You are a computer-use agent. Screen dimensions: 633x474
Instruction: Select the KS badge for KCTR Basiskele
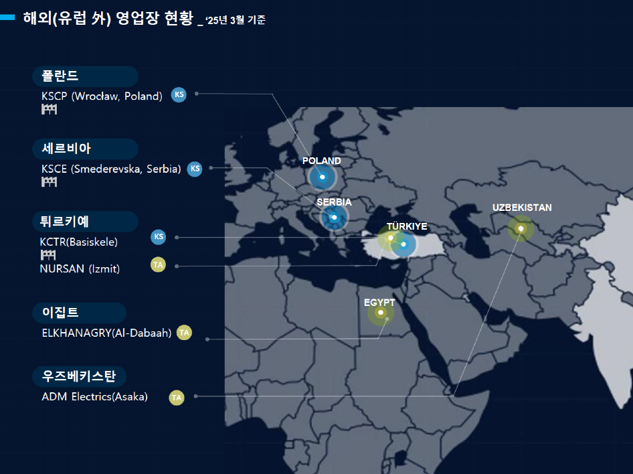pyautogui.click(x=158, y=236)
